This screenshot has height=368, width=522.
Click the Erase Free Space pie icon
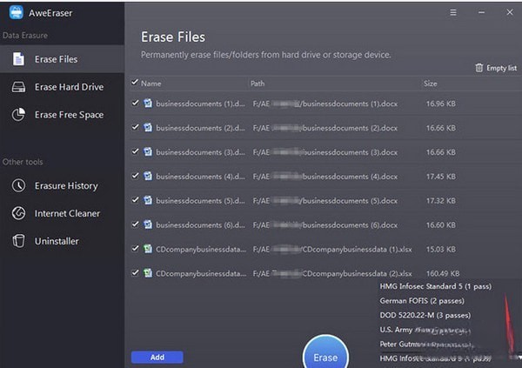[x=18, y=115]
